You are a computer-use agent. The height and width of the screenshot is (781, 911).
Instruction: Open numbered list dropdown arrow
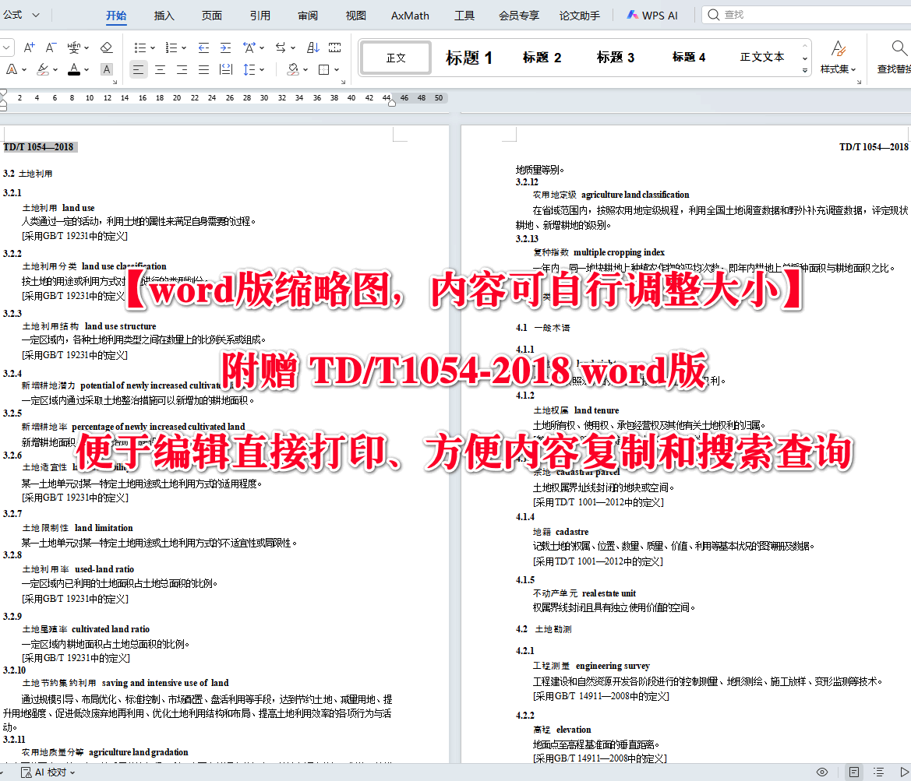[x=184, y=48]
